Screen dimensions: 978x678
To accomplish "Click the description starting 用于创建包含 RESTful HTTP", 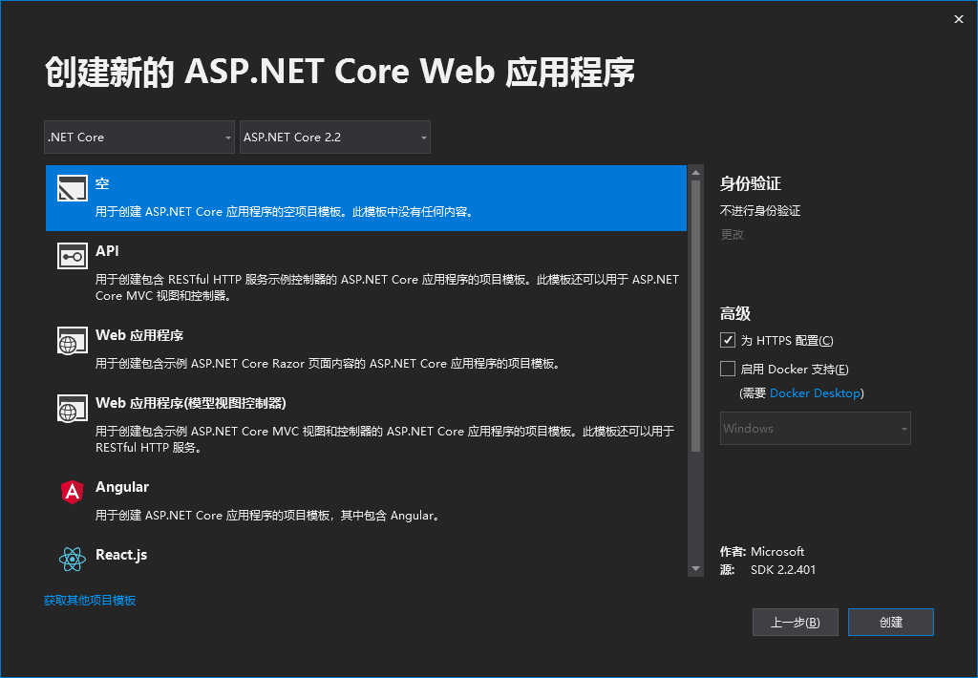I will point(387,287).
